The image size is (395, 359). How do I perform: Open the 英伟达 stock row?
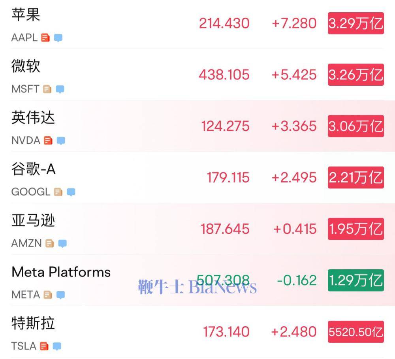point(197,126)
